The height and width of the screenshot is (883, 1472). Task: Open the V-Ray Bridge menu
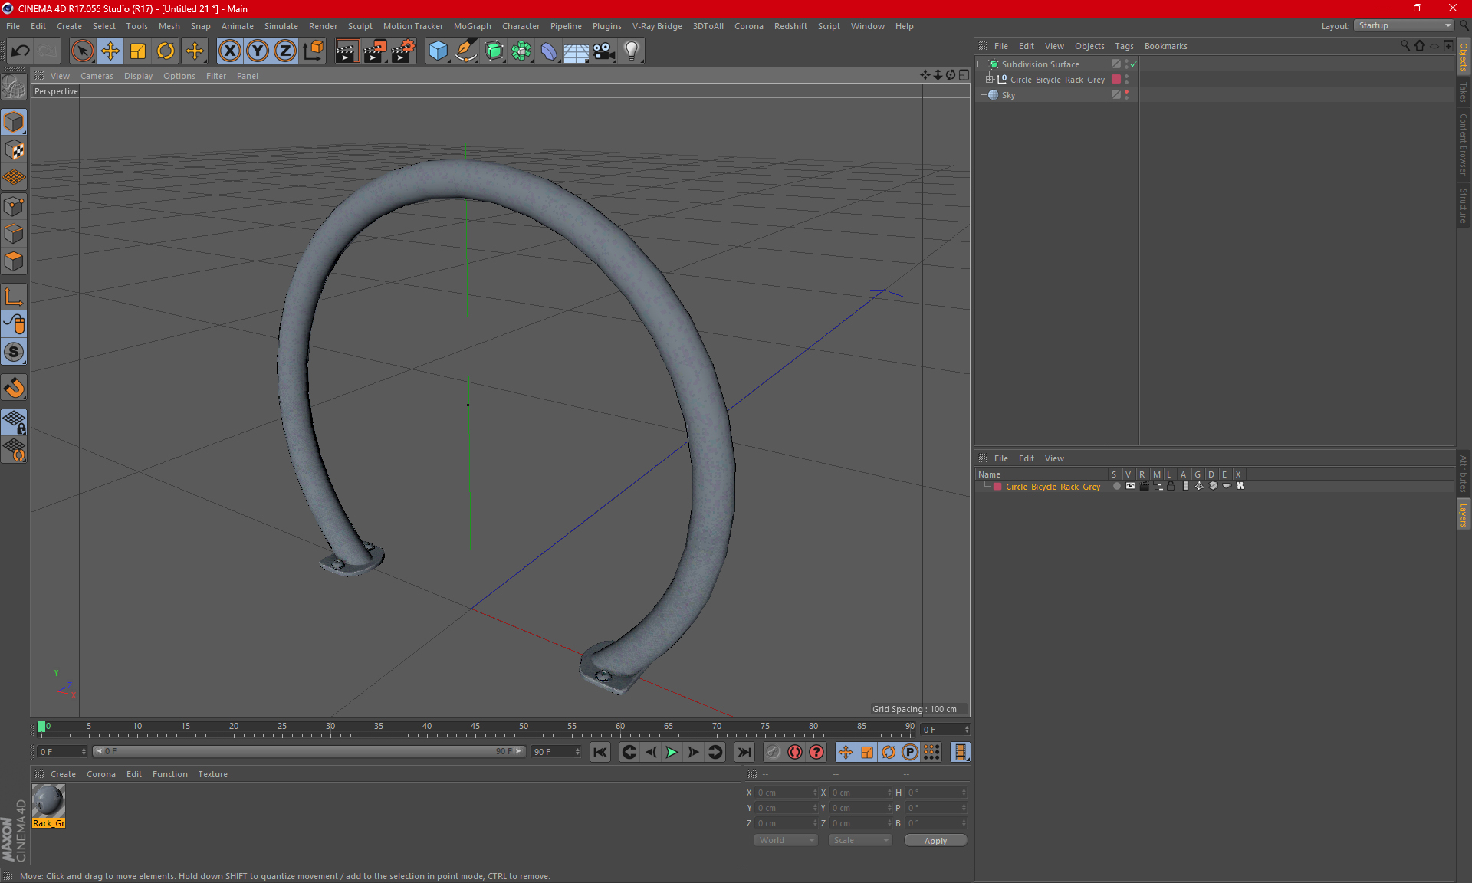(x=657, y=26)
